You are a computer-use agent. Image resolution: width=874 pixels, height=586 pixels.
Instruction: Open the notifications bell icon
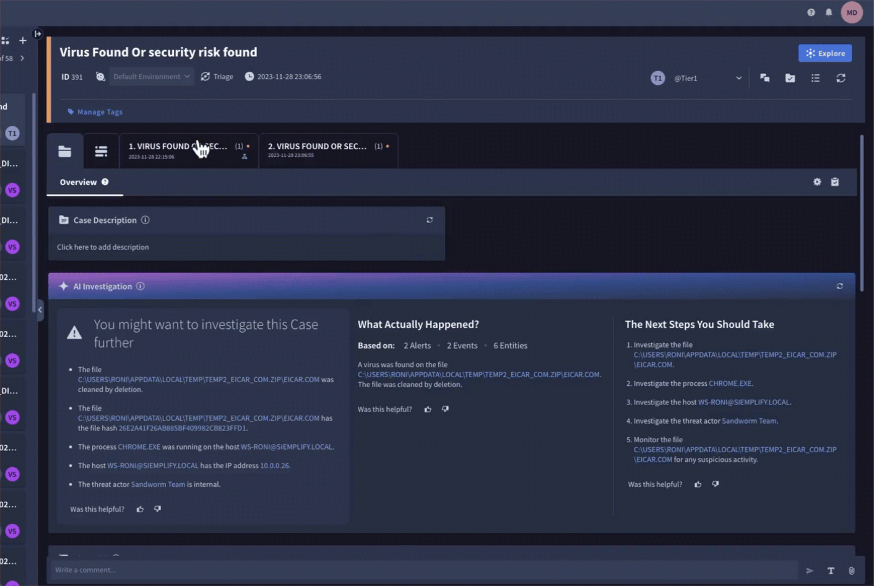(829, 12)
